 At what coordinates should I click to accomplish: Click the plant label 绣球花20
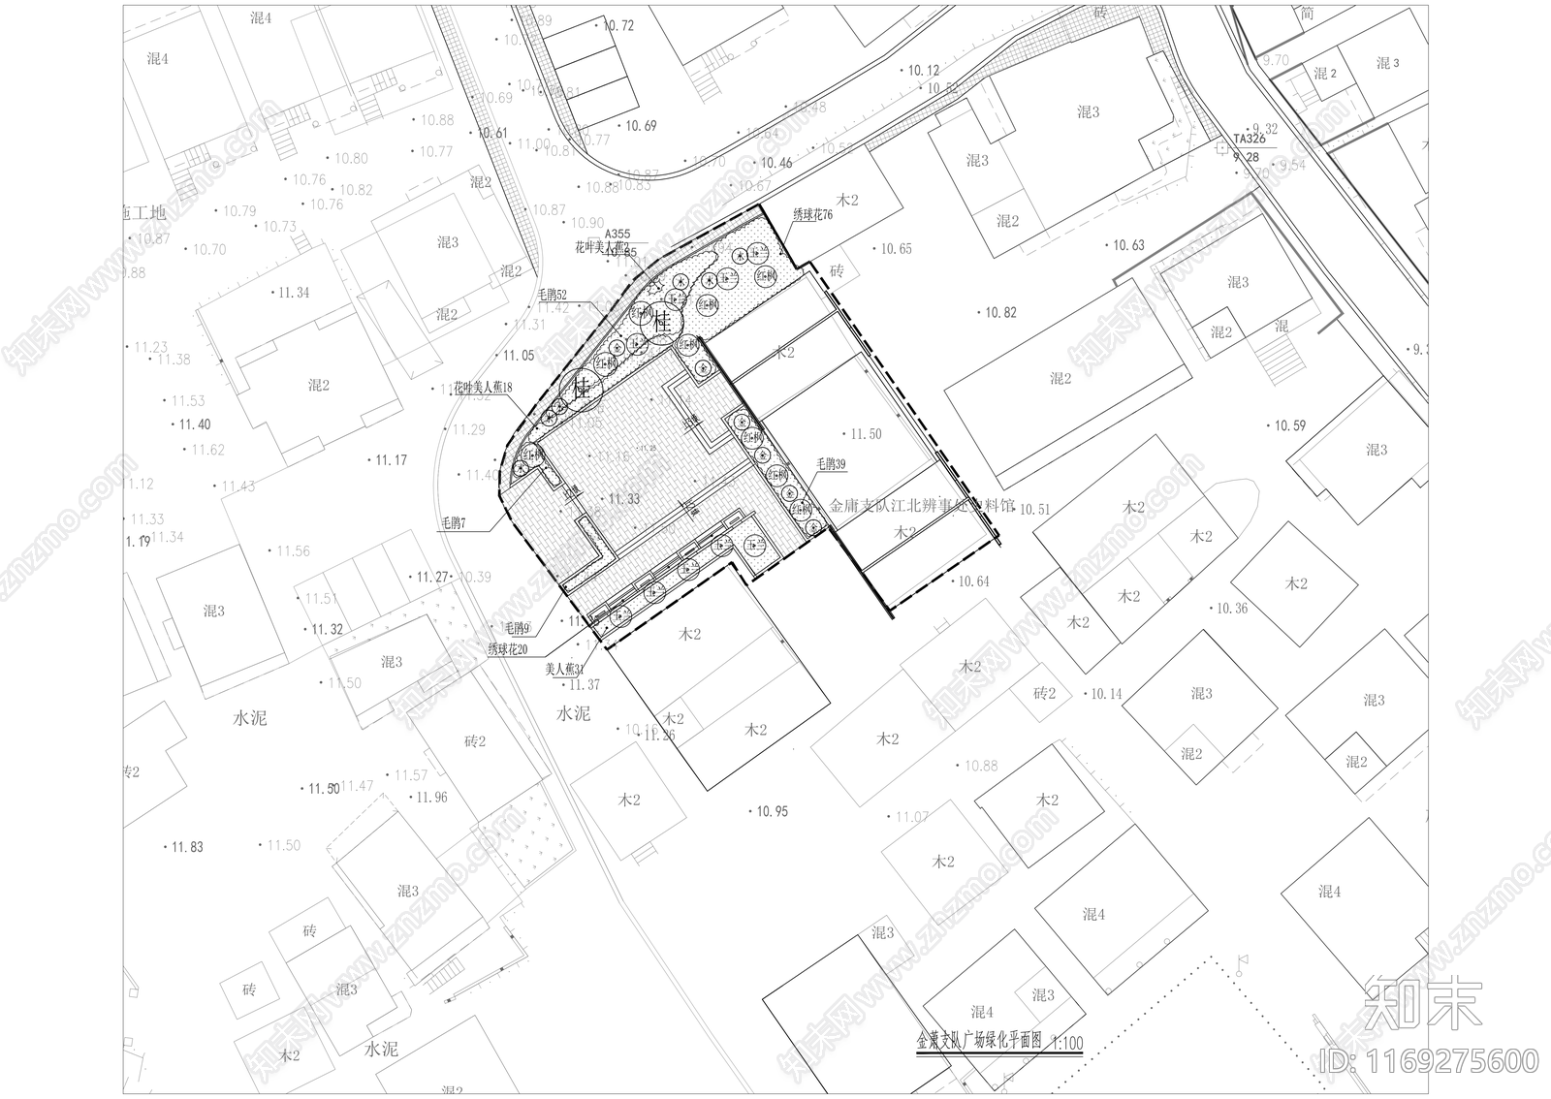pos(508,649)
